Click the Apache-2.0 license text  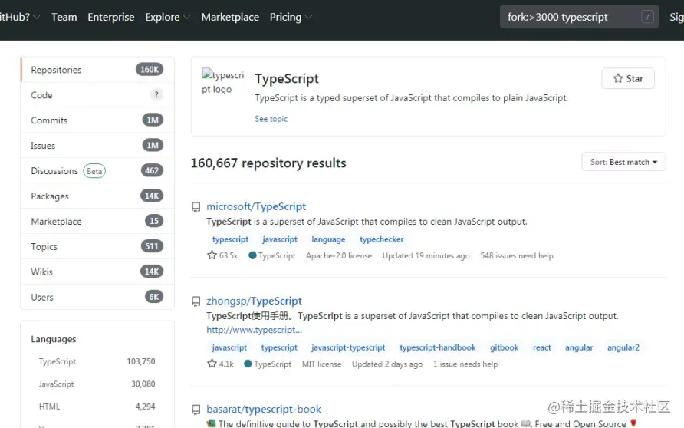339,255
